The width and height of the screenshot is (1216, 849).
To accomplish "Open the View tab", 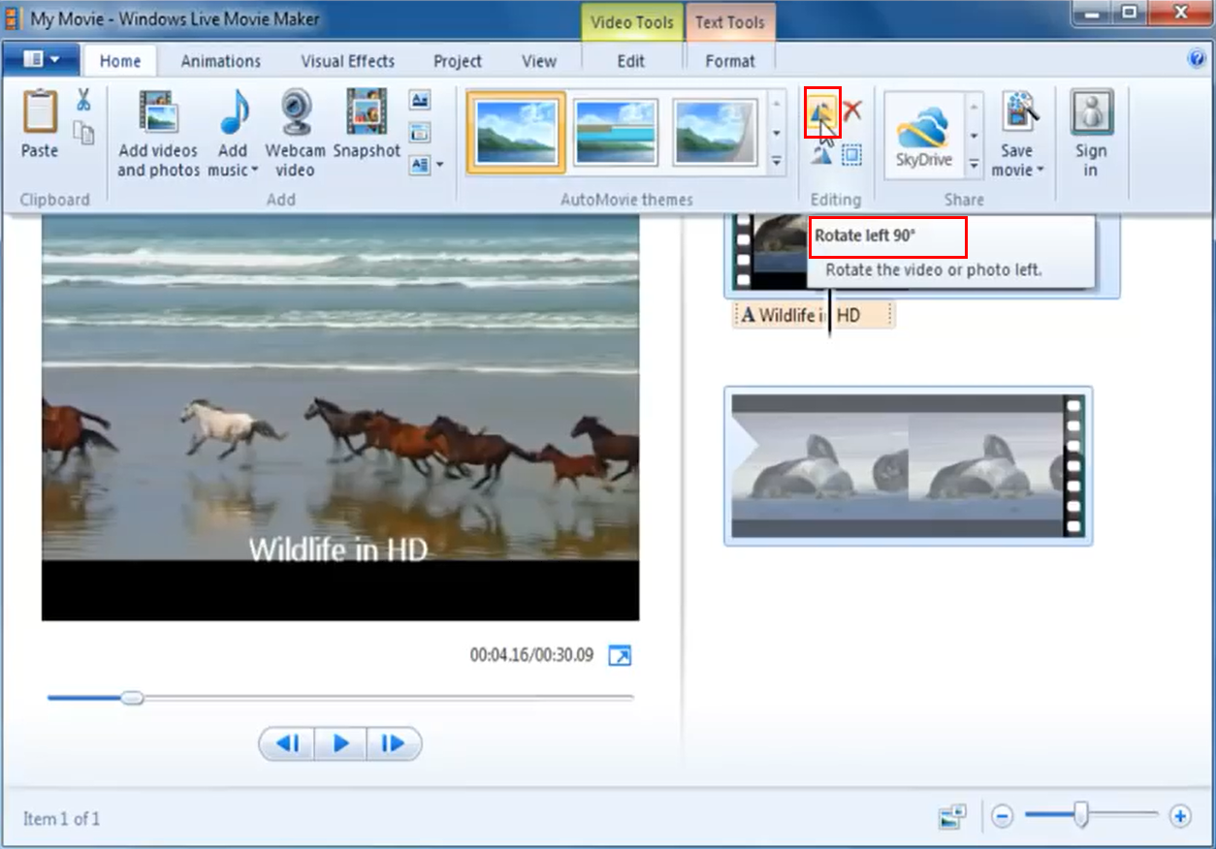I will [x=539, y=61].
